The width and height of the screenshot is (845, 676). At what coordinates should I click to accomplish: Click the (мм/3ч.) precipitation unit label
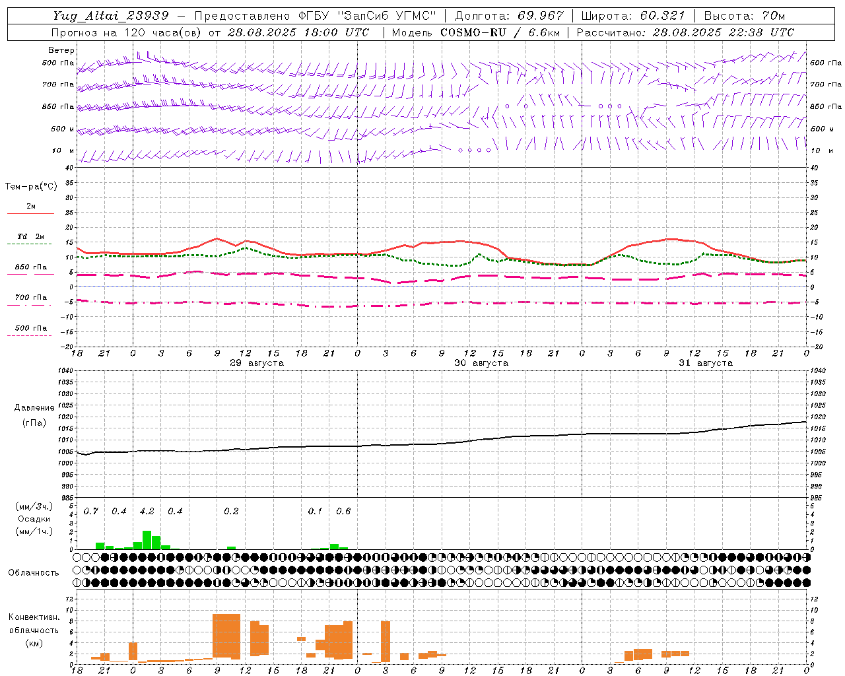point(34,507)
